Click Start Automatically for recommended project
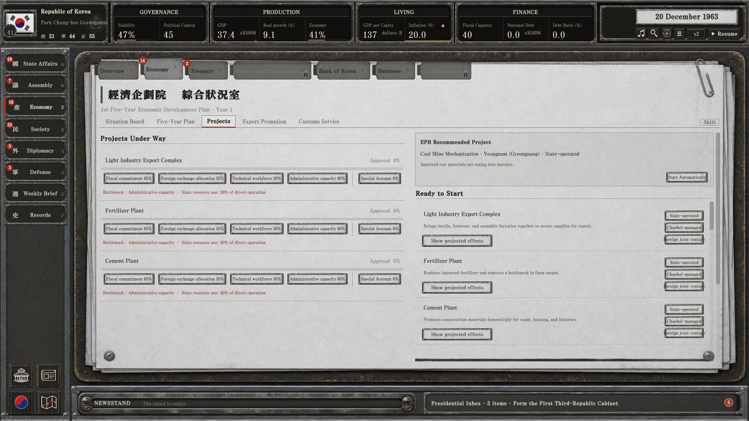The height and width of the screenshot is (421, 749). [687, 177]
